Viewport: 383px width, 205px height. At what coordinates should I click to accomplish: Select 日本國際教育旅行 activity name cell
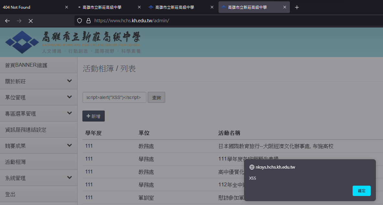276,146
